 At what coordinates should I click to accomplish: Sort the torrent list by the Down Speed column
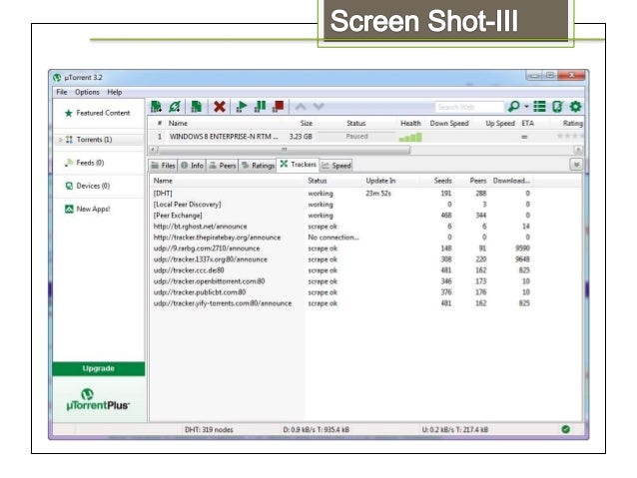pos(449,123)
